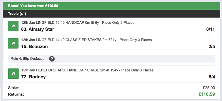222x101 pixels.
Task: Click the £25.00 stake amount
Action: click(x=209, y=88)
